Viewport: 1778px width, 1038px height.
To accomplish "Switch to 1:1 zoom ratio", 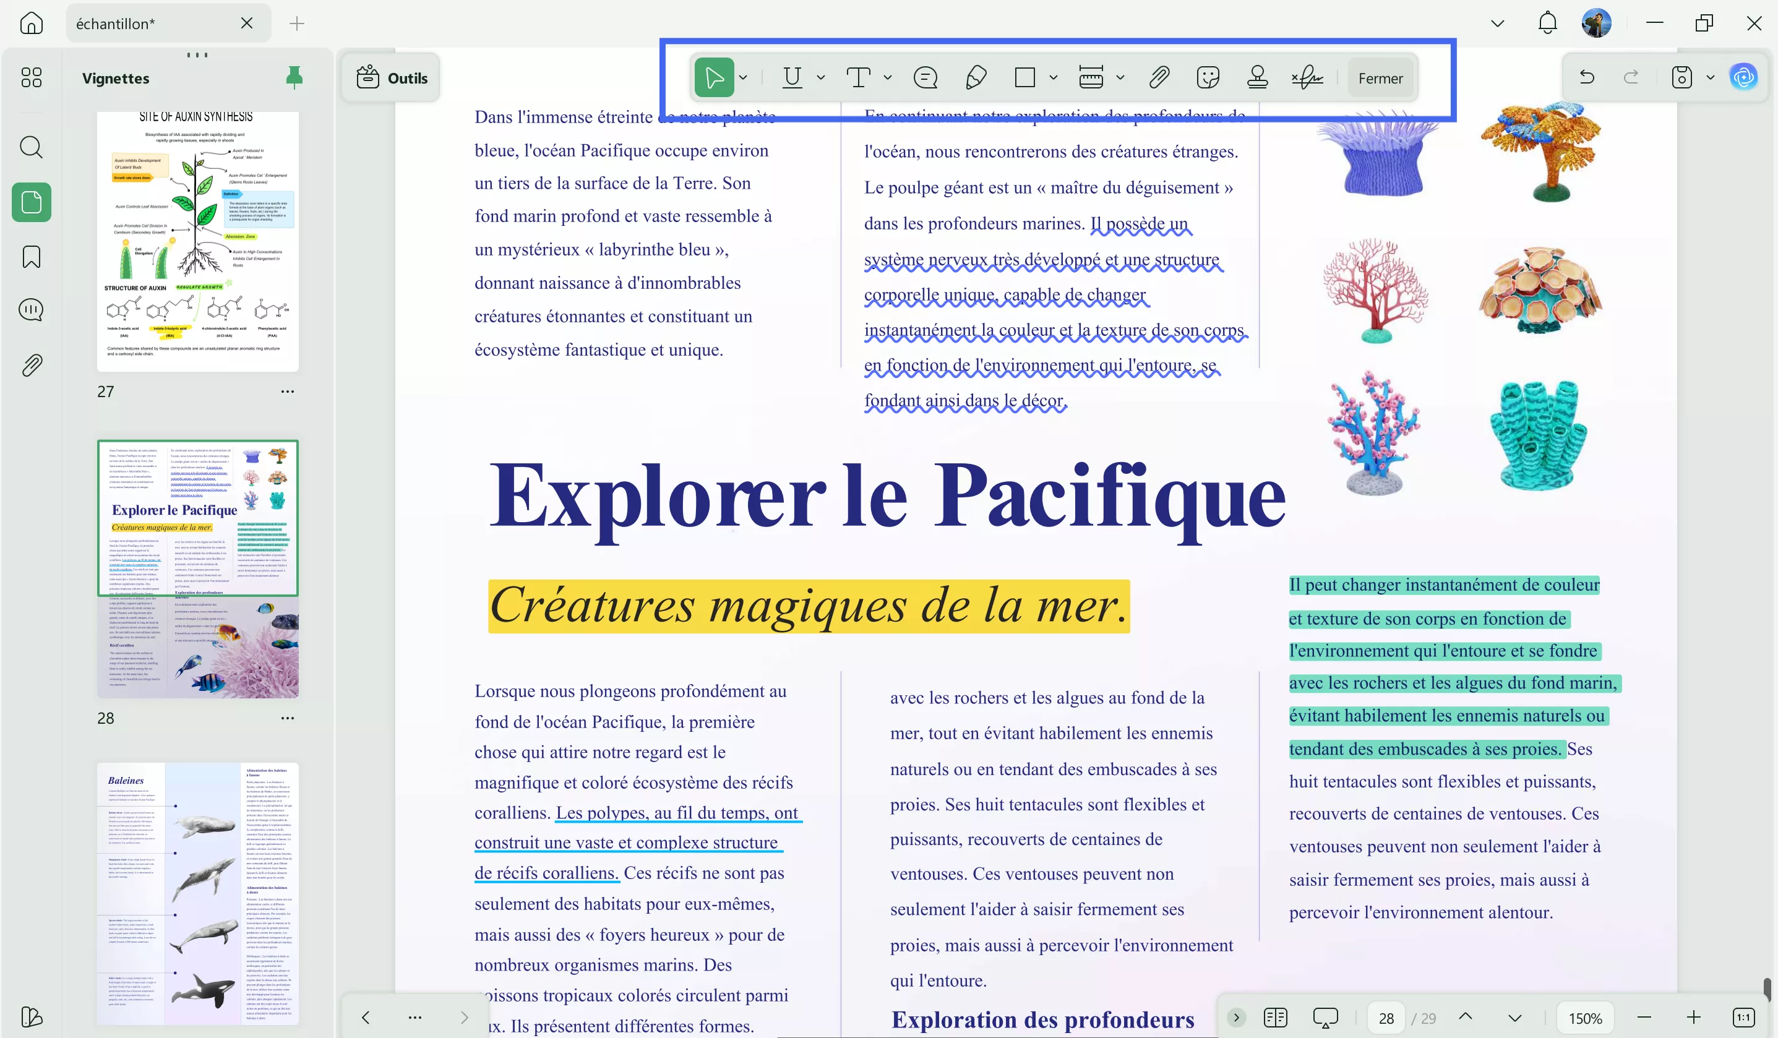I will click(1743, 1017).
